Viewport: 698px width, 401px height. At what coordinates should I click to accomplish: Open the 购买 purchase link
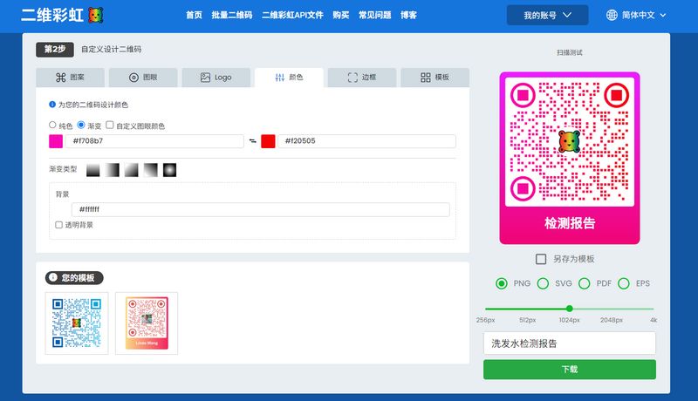pyautogui.click(x=341, y=15)
